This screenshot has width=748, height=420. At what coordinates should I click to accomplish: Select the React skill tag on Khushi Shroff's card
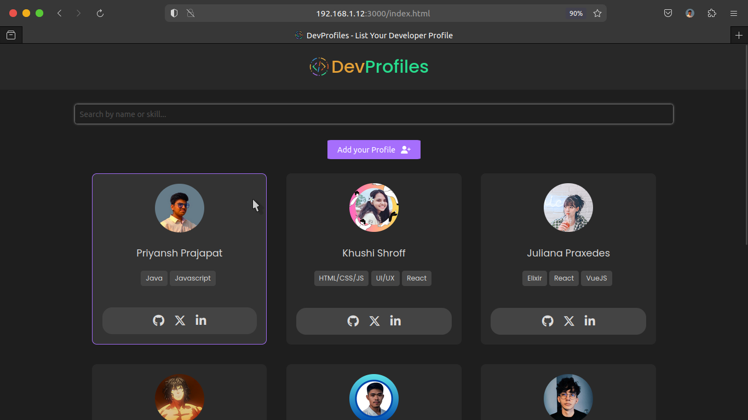pyautogui.click(x=417, y=278)
